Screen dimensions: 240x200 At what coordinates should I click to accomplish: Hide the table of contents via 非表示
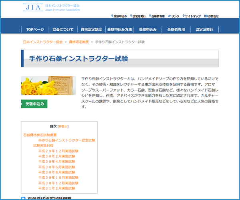click(x=63, y=126)
